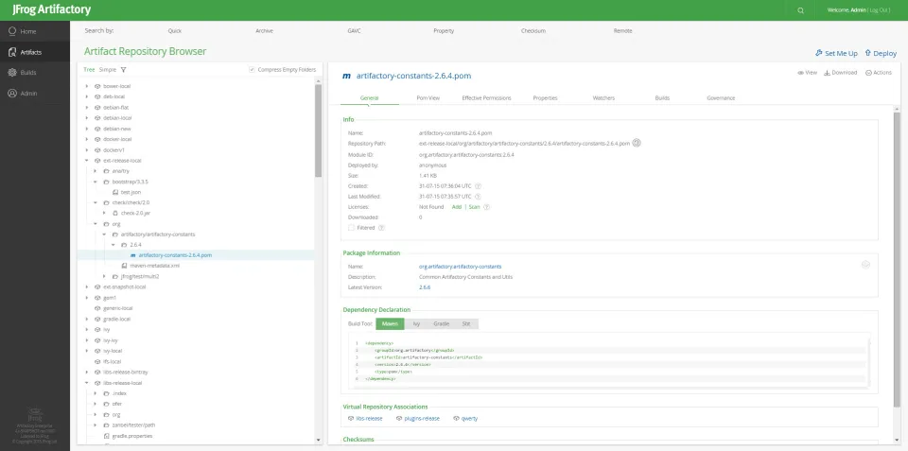Open the libs-release virtual repository link
Image resolution: width=908 pixels, height=451 pixels.
369,419
